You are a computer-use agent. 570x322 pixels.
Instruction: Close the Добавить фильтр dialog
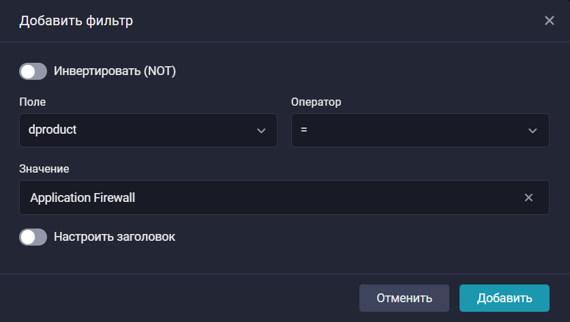pyautogui.click(x=550, y=20)
